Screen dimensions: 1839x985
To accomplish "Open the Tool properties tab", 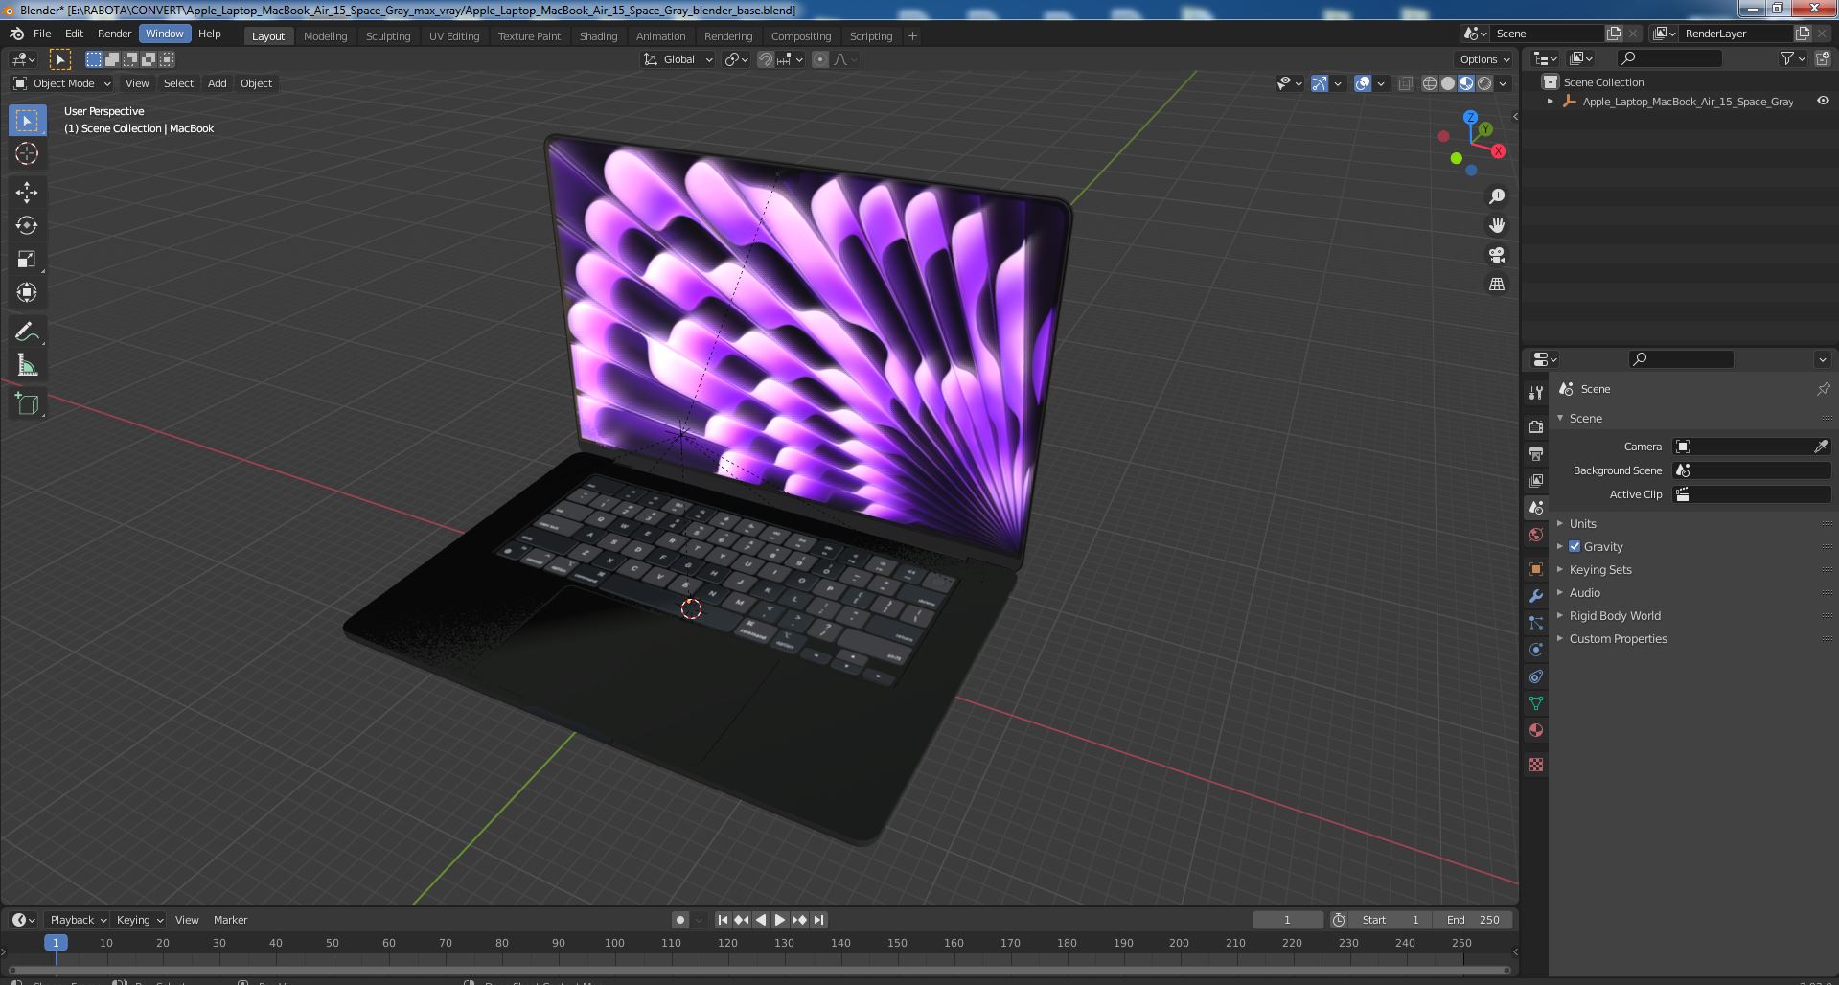I will tap(1536, 392).
